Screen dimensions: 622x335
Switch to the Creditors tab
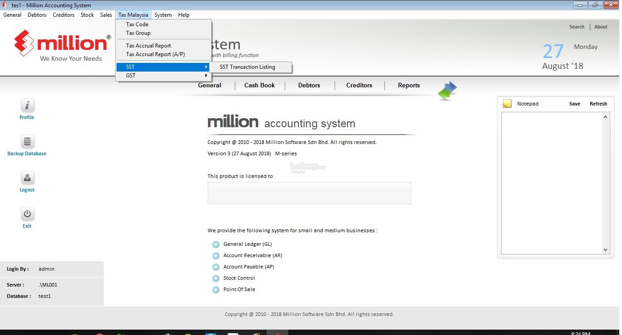(359, 85)
